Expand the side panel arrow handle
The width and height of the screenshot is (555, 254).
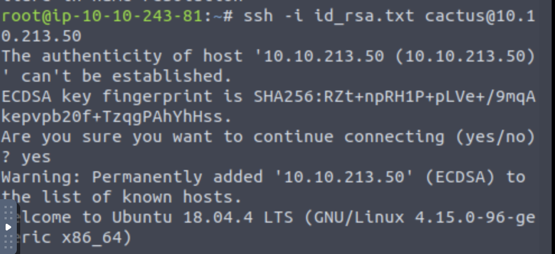pyautogui.click(x=8, y=227)
